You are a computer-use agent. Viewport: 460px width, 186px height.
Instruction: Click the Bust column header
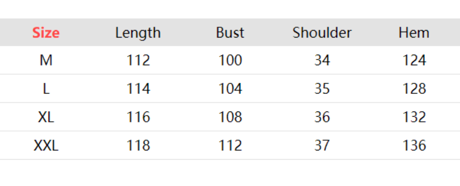(230, 33)
